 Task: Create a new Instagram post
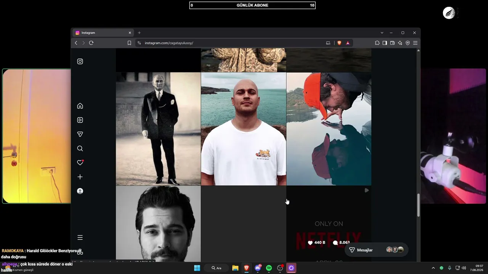pyautogui.click(x=80, y=177)
